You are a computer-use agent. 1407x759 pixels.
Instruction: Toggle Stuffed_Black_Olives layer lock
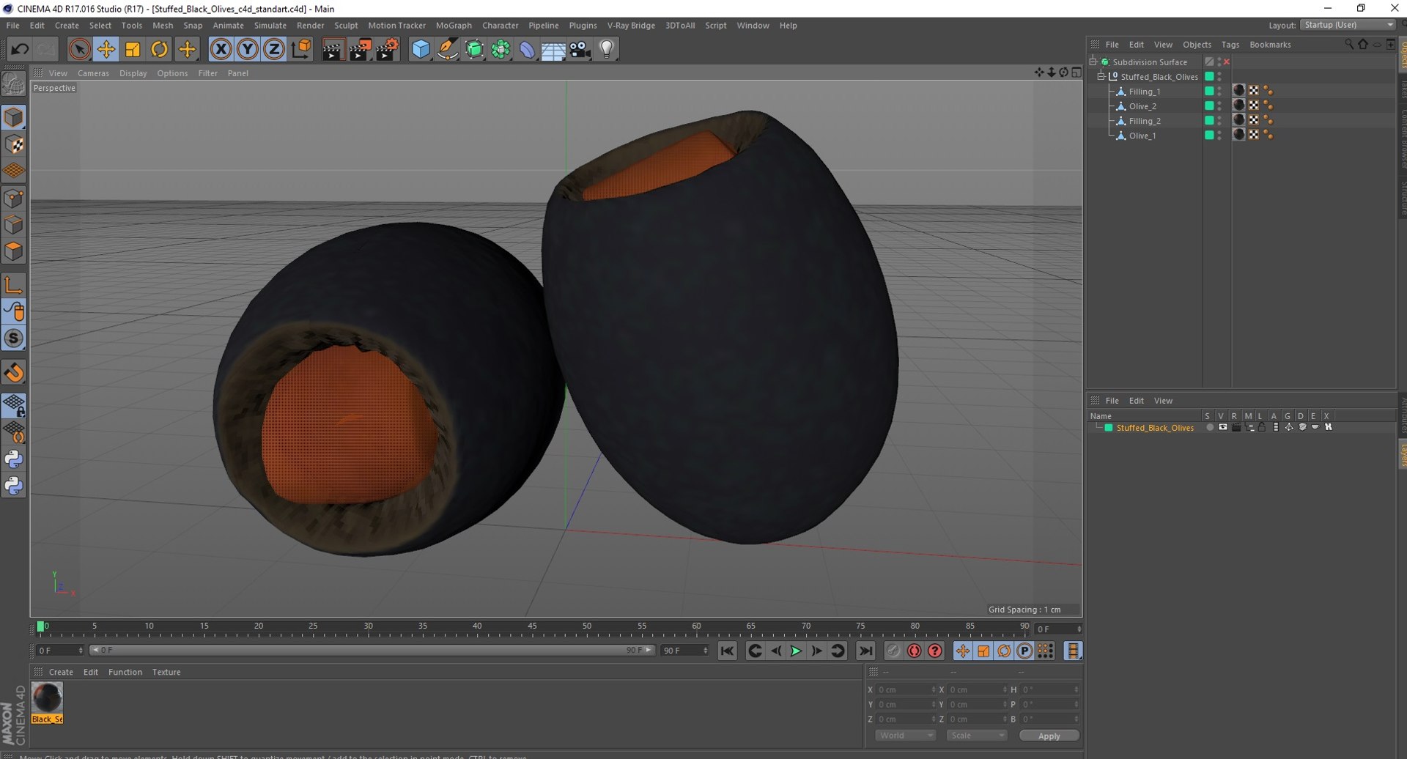(1262, 427)
